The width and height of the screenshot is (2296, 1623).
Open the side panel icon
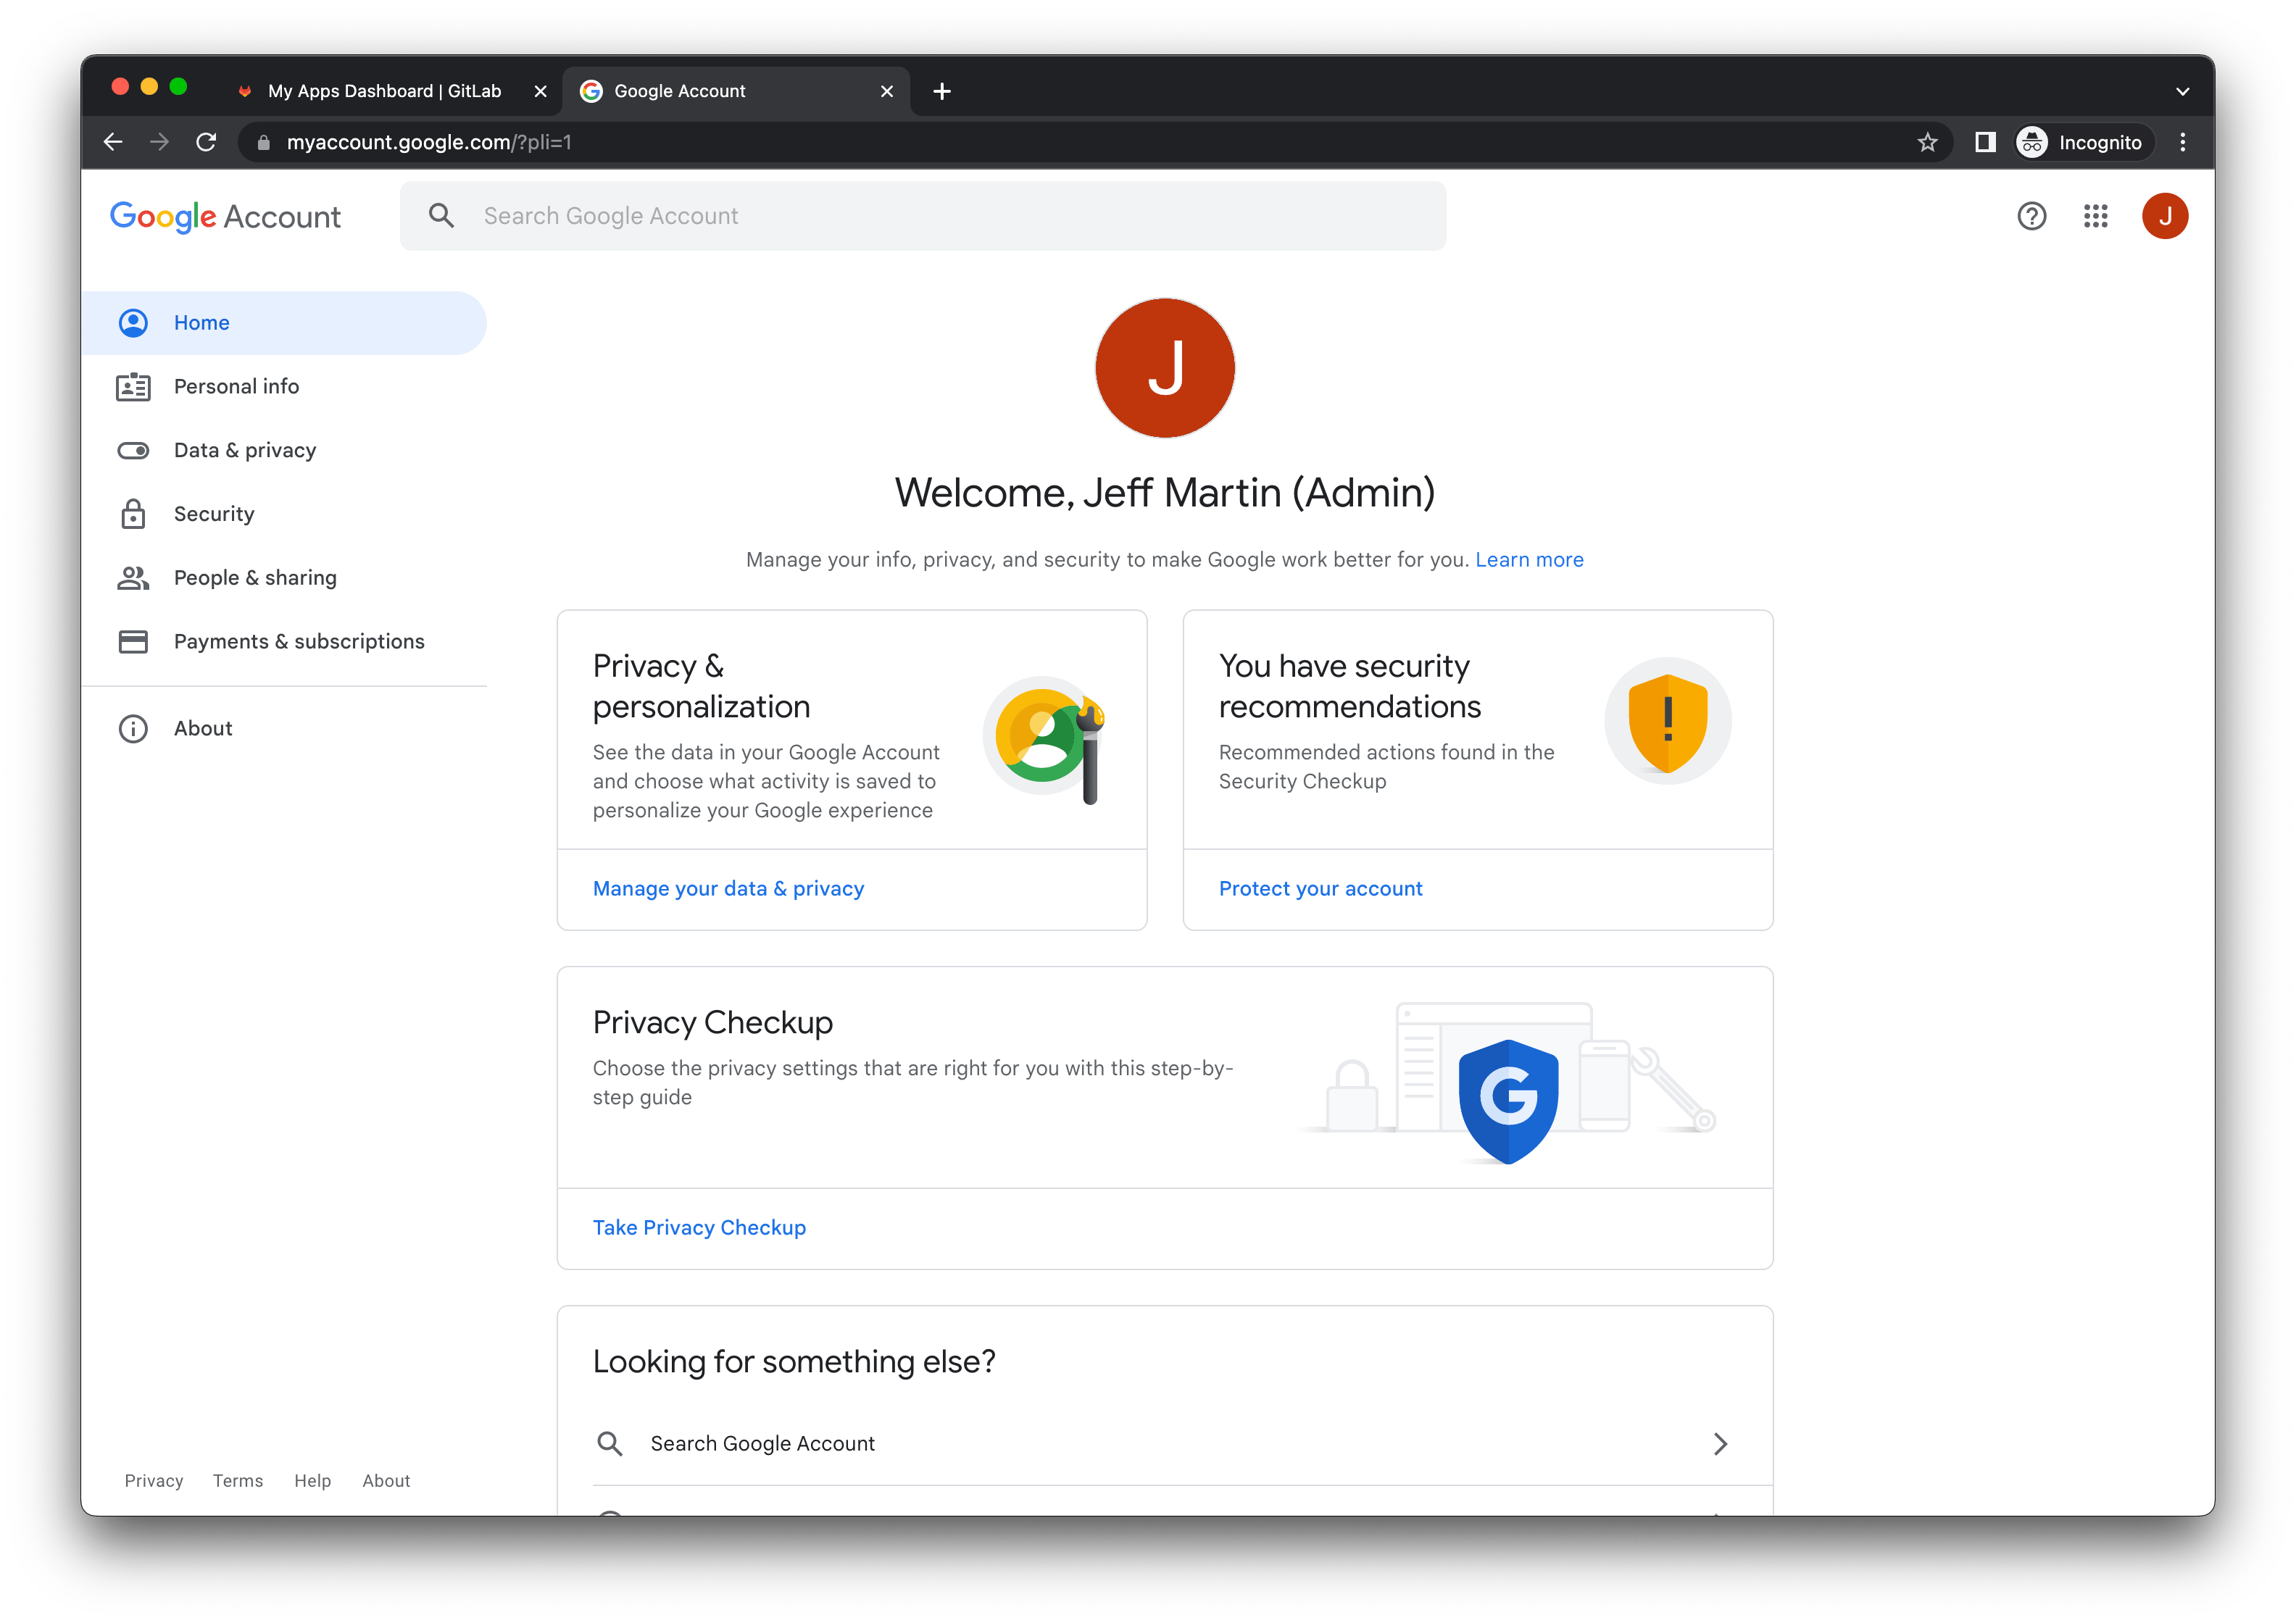(x=1985, y=143)
